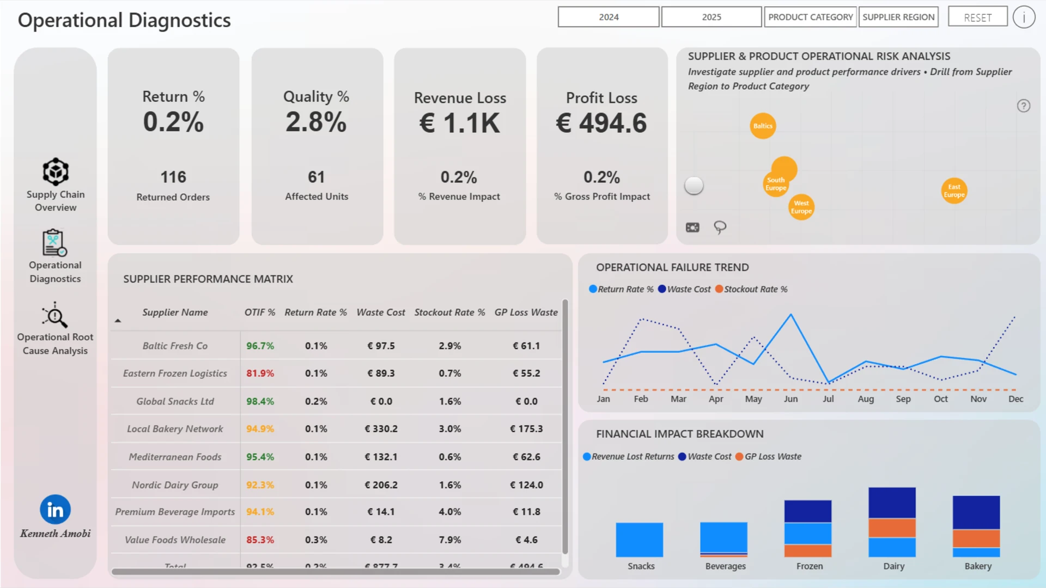Click the gray bubble in the scatter chart

[x=694, y=185]
